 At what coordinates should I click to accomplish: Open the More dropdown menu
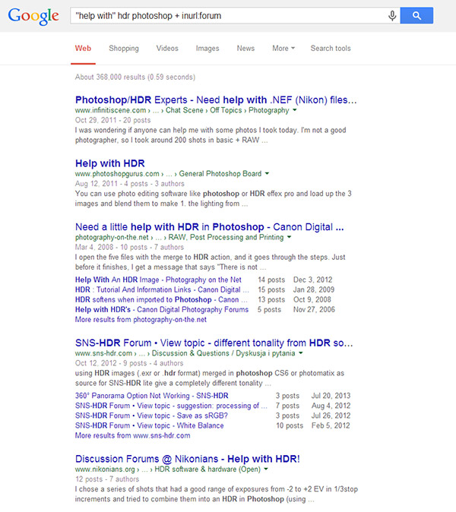click(x=283, y=49)
